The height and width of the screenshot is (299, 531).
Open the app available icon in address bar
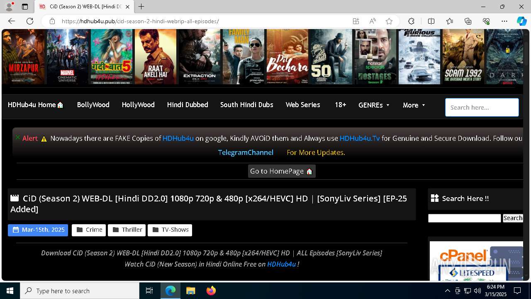point(356,21)
